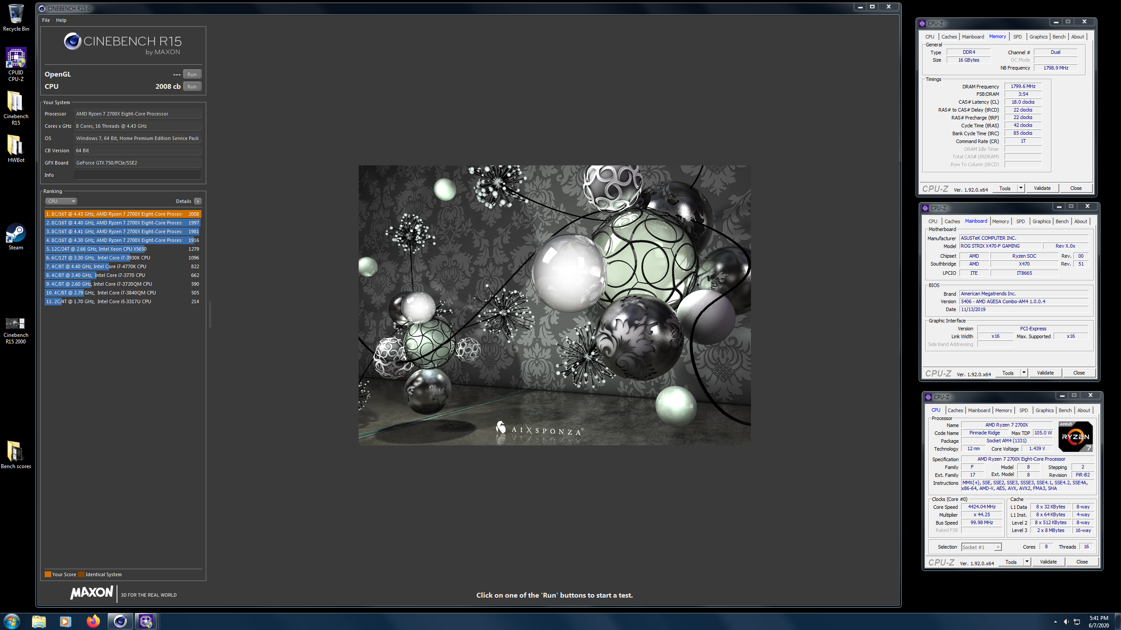Viewport: 1121px width, 630px height.
Task: Click the DRAM Frequency value 1799.6 MHz
Action: point(1023,86)
